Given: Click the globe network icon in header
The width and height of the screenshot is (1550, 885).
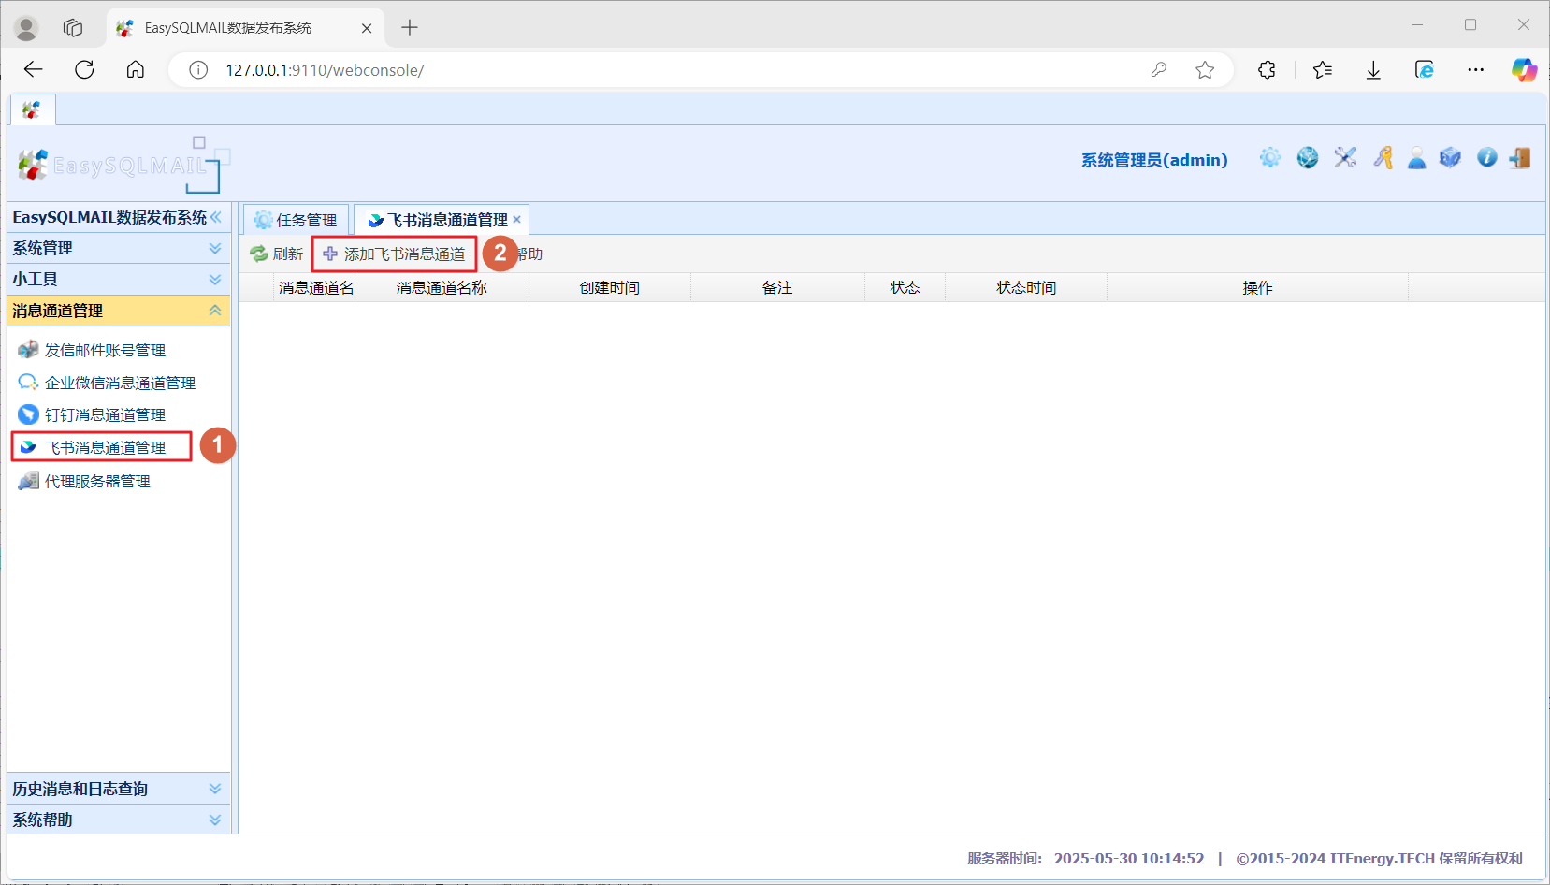Looking at the screenshot, I should click(x=1308, y=158).
